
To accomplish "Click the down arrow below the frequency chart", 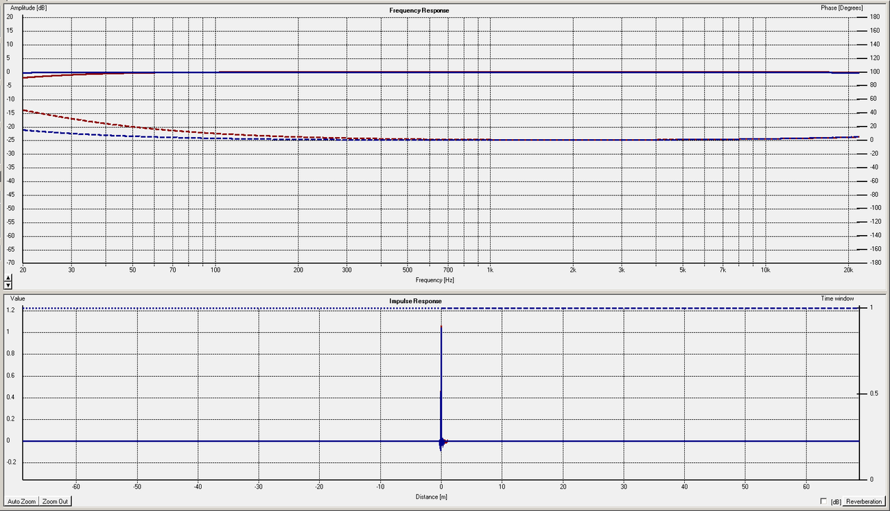I will pyautogui.click(x=8, y=285).
